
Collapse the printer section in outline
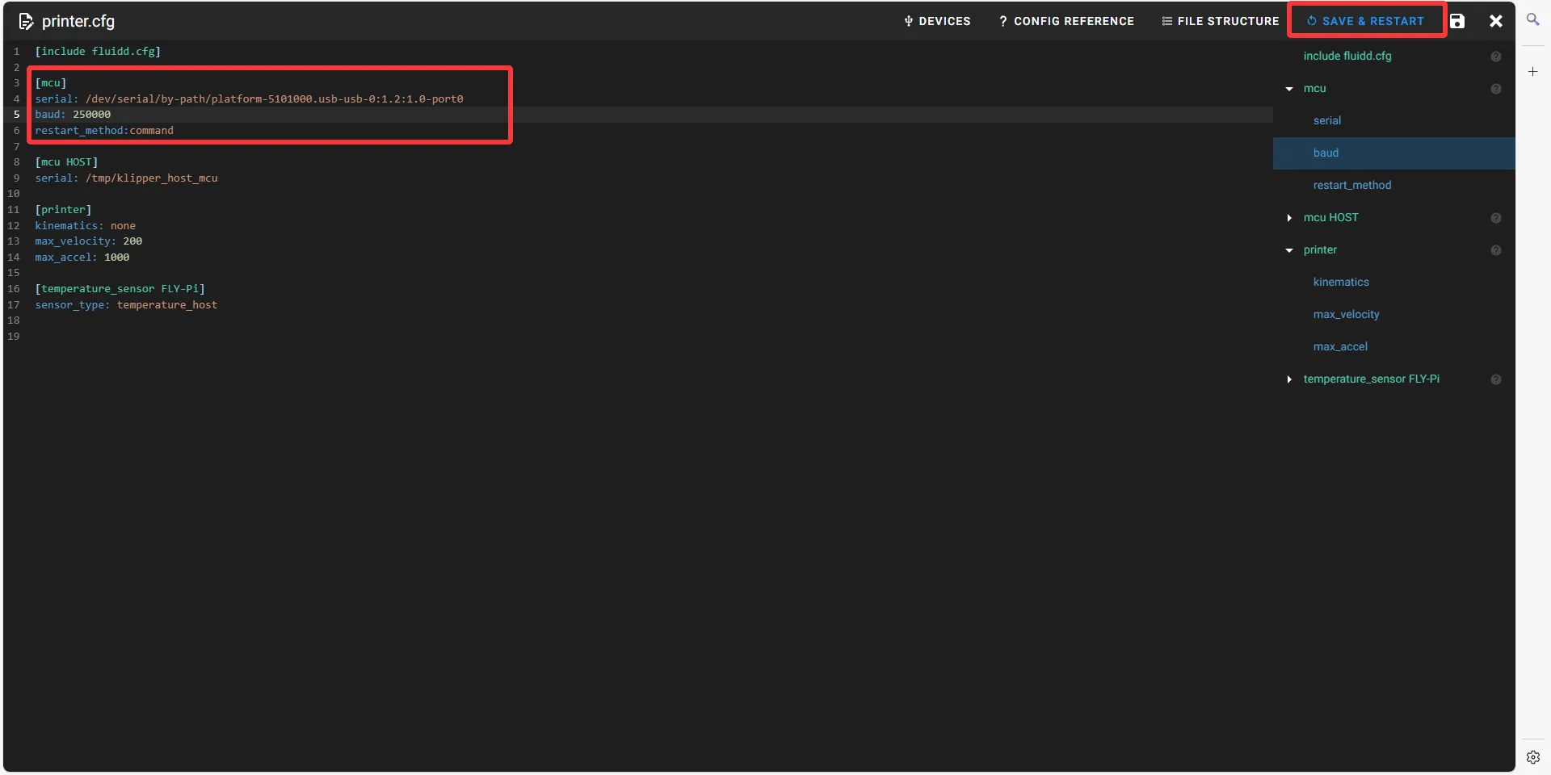(x=1289, y=250)
